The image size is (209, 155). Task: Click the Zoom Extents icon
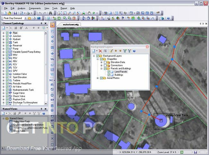click(60, 13)
